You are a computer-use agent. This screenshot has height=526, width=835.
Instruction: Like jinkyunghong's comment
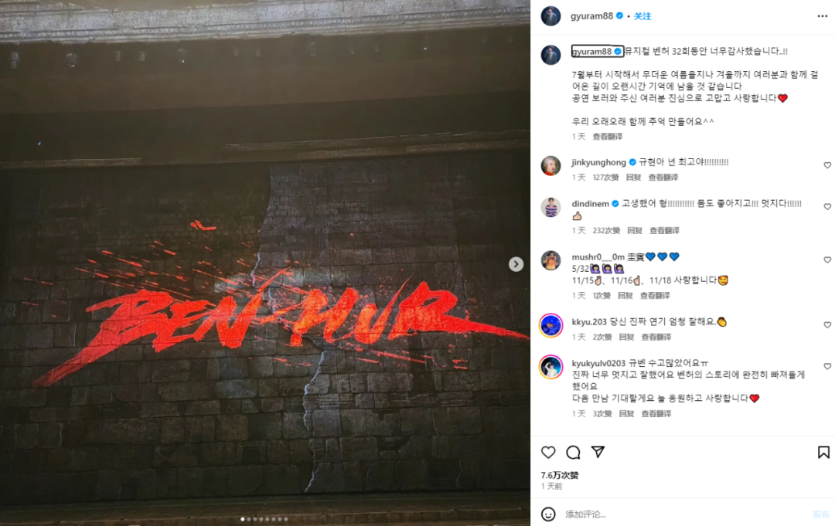pos(827,165)
